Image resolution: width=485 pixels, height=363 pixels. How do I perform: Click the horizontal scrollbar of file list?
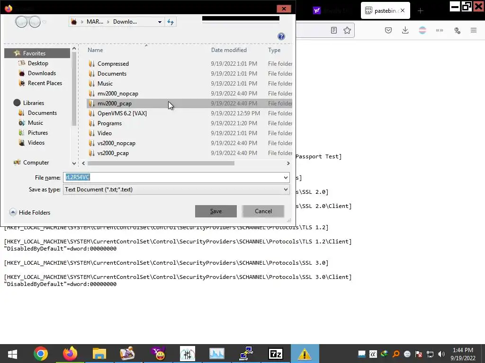click(161, 163)
